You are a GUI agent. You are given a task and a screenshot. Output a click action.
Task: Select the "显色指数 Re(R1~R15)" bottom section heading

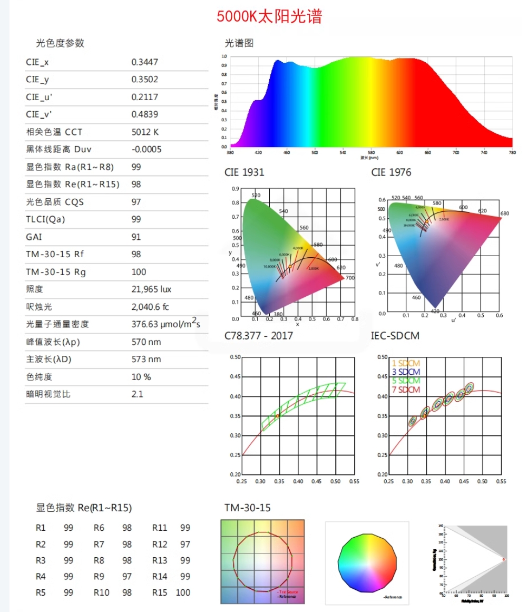click(84, 508)
